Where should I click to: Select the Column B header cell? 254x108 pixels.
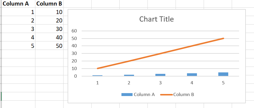[49, 4]
